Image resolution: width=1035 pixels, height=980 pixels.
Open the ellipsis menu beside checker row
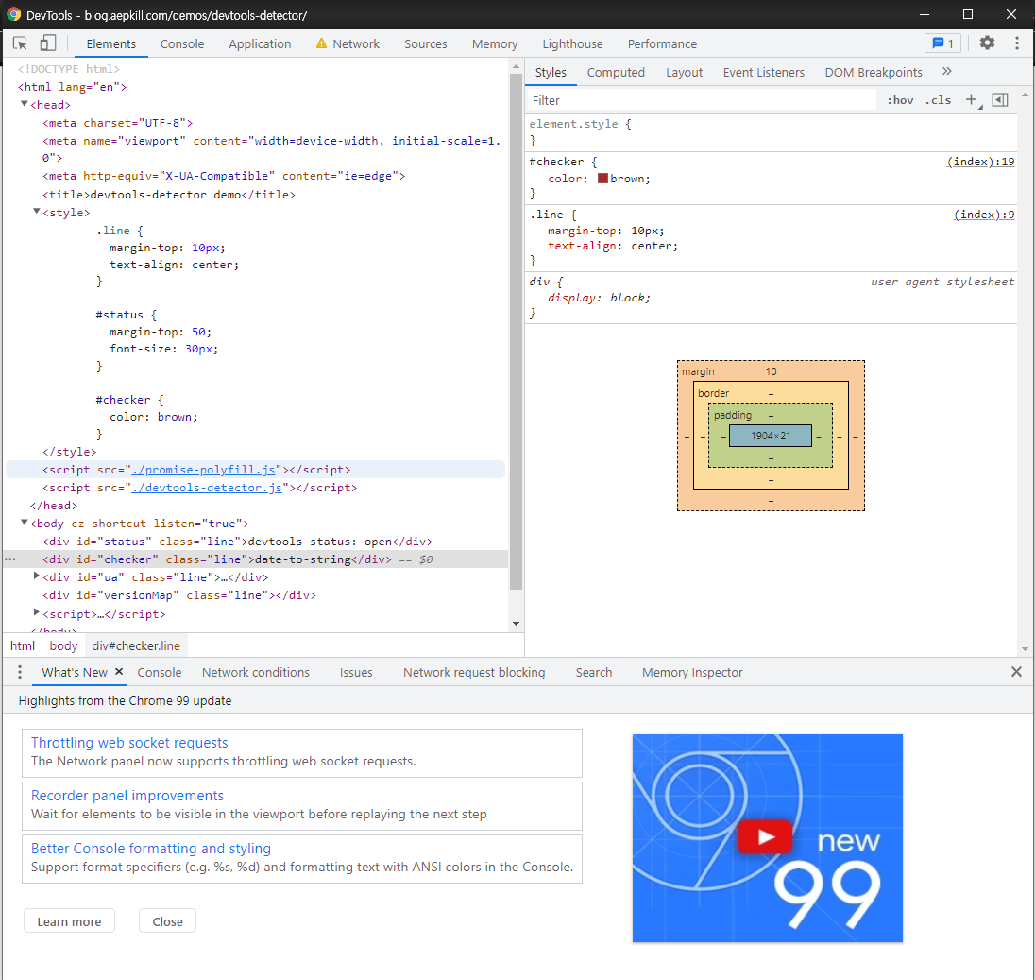pos(9,559)
